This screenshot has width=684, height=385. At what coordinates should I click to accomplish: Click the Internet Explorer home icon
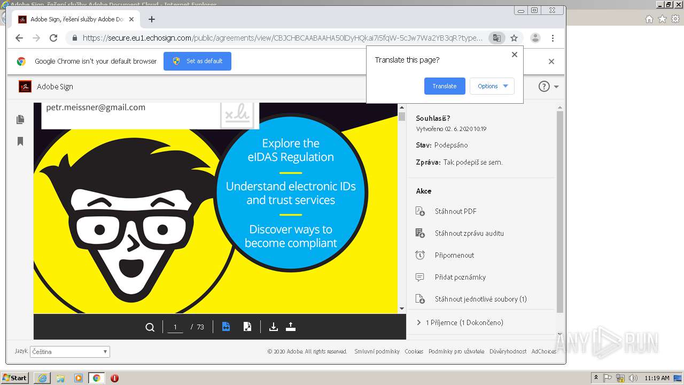(649, 19)
